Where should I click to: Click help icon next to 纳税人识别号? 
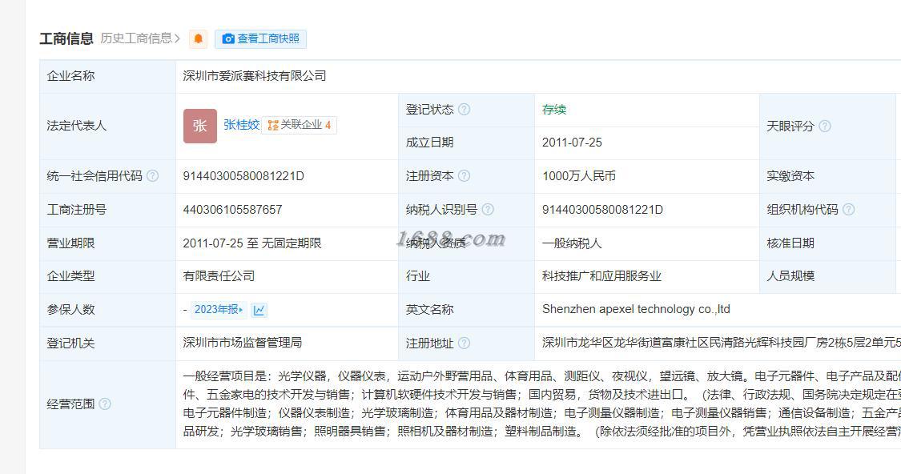point(488,209)
